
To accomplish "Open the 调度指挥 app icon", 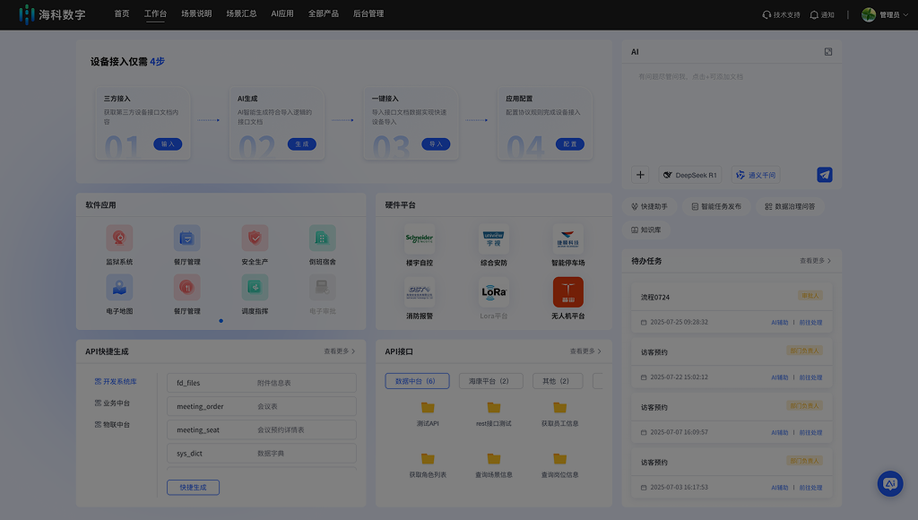I will pyautogui.click(x=255, y=288).
